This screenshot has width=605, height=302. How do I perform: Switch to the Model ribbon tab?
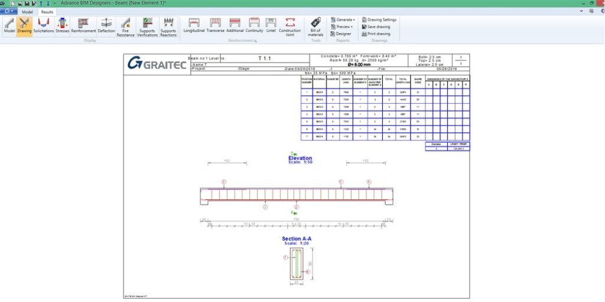(x=27, y=12)
